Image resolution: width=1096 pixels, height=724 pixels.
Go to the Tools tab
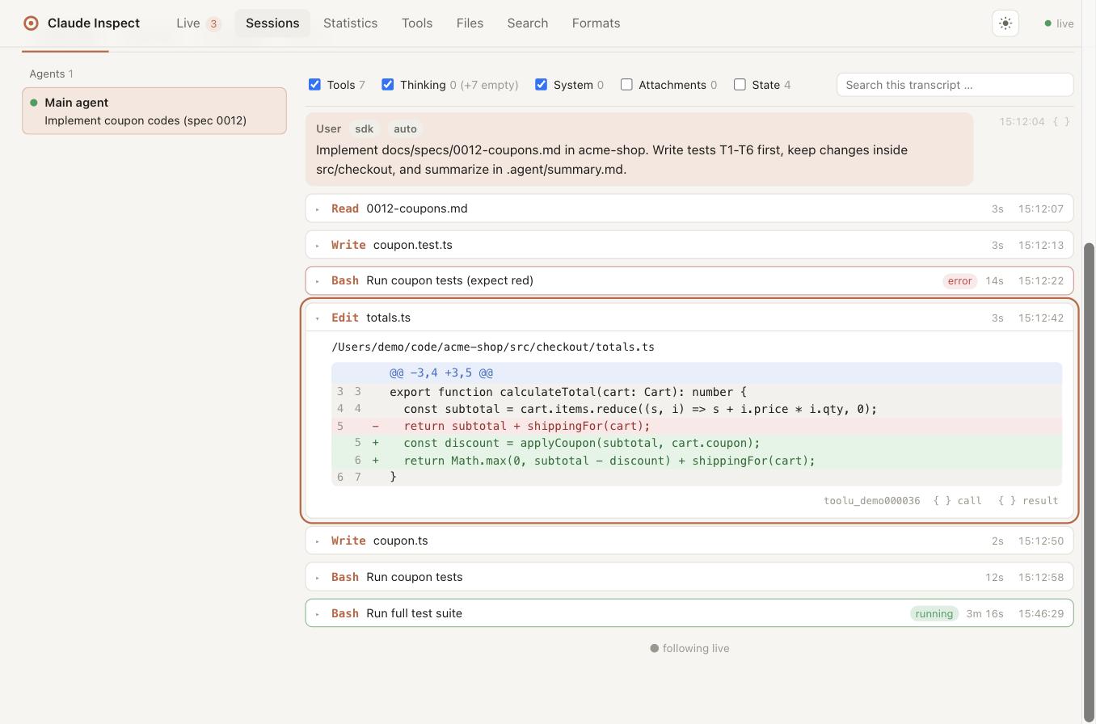pyautogui.click(x=417, y=23)
